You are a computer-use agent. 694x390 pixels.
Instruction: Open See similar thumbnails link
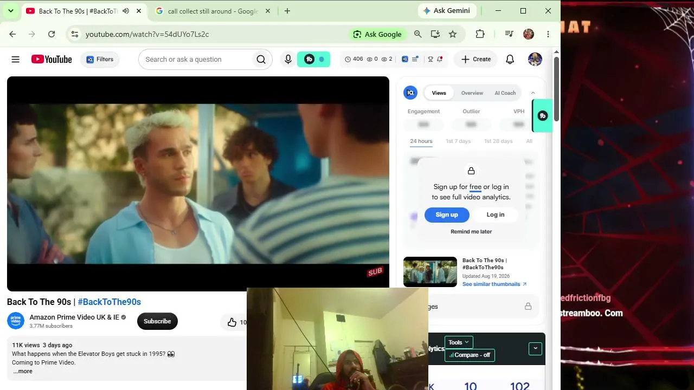(494, 284)
